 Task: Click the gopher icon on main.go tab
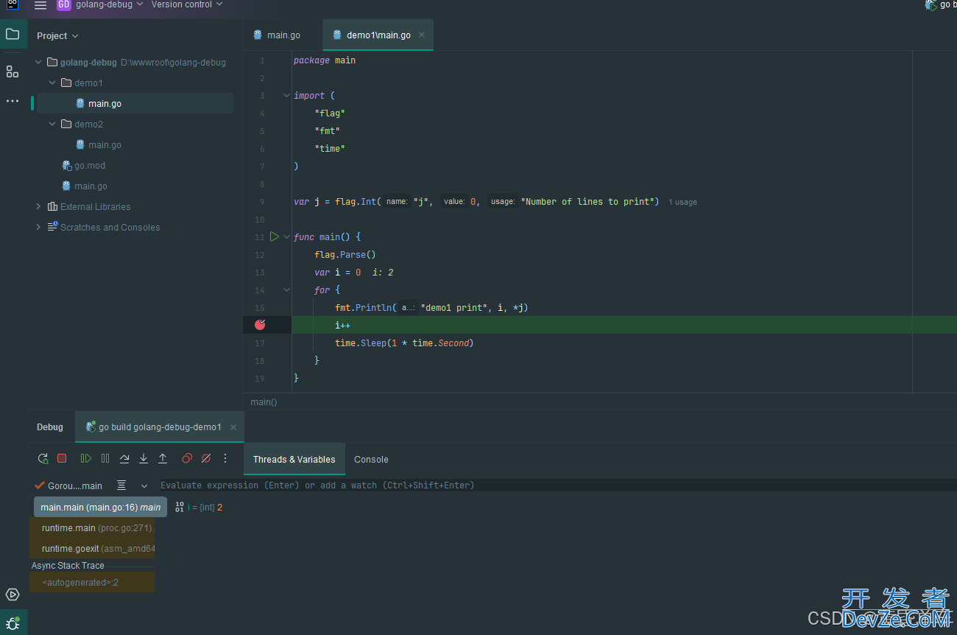click(x=258, y=35)
